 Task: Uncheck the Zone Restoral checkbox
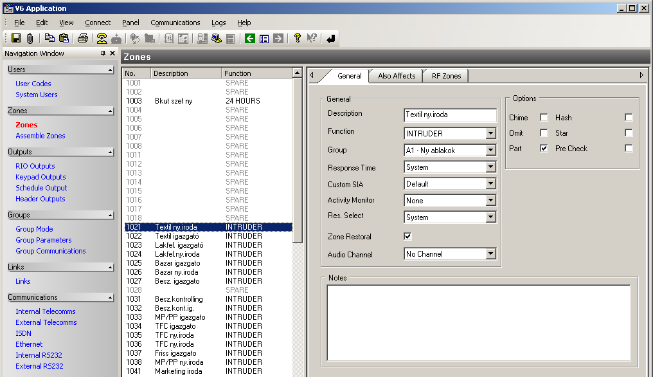[x=407, y=237]
